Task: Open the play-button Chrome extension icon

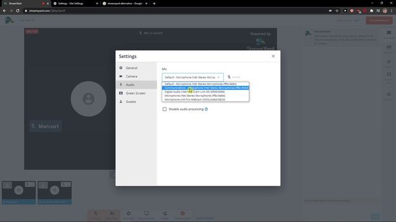Action: tap(345, 11)
